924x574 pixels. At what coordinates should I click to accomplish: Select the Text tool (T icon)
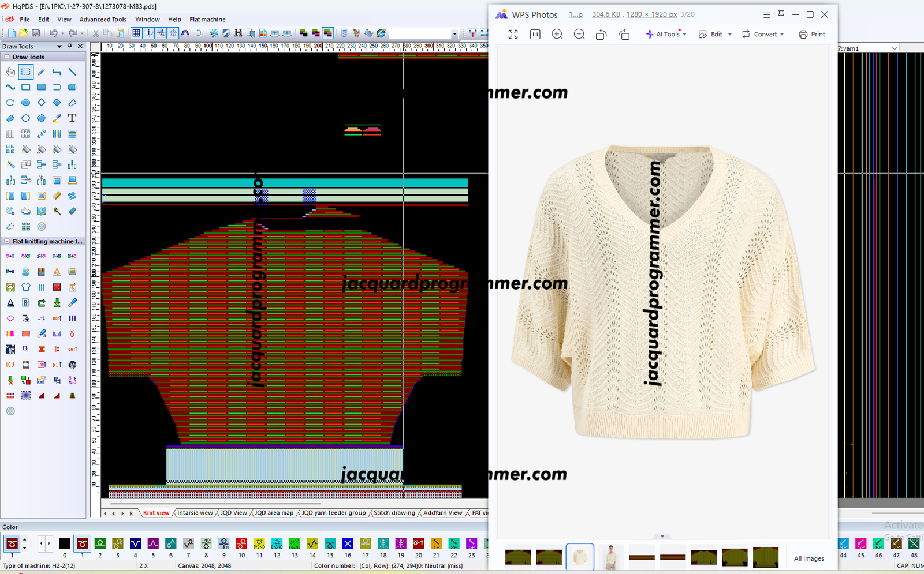click(72, 118)
